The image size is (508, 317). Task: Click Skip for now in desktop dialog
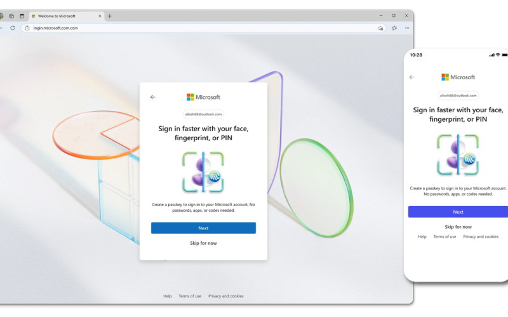[203, 243]
